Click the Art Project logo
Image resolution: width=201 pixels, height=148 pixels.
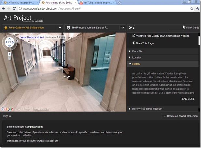click(23, 18)
